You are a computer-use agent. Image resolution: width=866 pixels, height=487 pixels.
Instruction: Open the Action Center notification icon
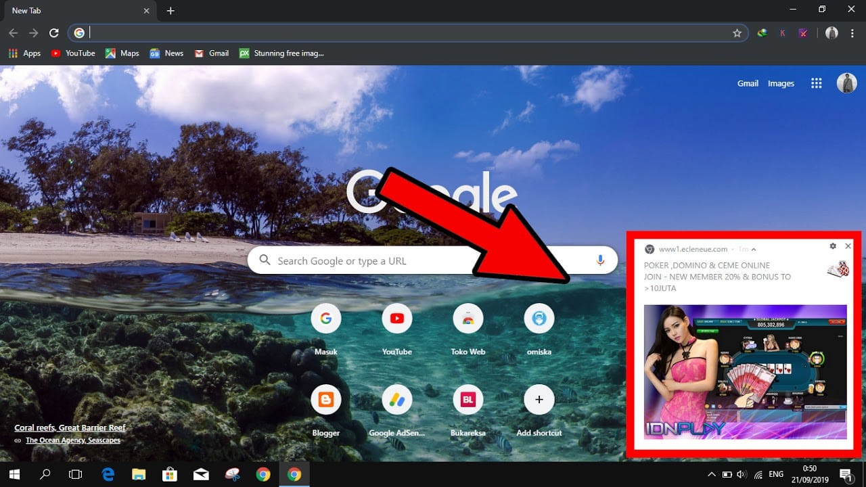pos(846,475)
